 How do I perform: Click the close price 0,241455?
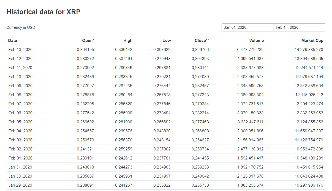(200, 158)
